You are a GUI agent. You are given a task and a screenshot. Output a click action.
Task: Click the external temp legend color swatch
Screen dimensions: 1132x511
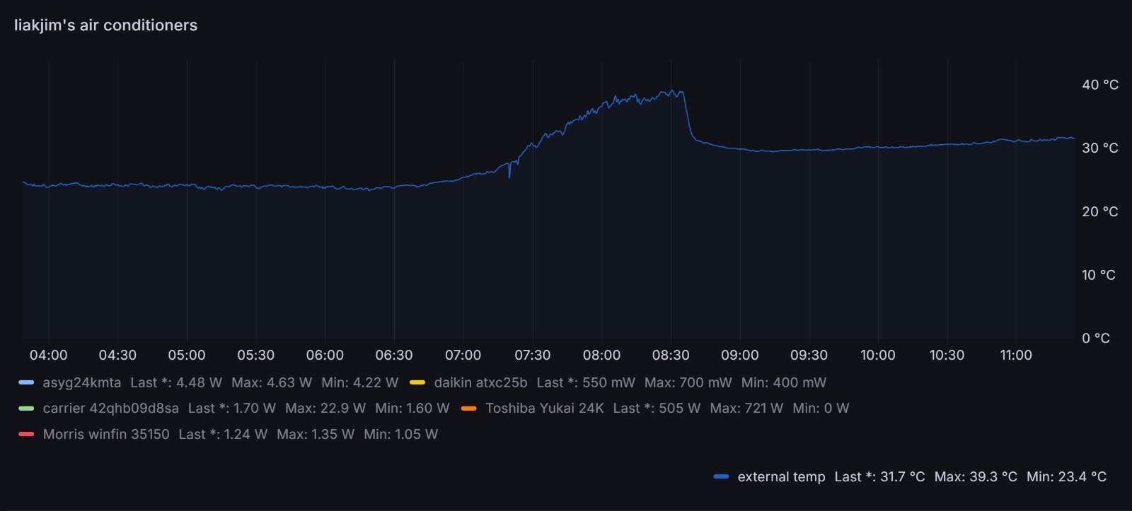coord(721,477)
